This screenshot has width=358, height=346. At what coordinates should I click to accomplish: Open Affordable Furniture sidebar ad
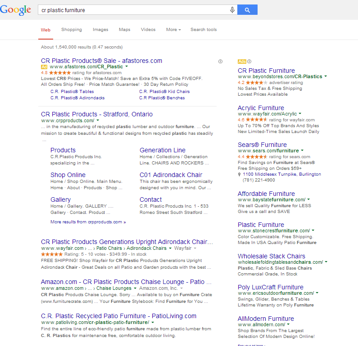(266, 194)
